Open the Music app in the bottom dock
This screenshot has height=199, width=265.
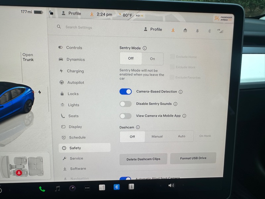click(57, 189)
